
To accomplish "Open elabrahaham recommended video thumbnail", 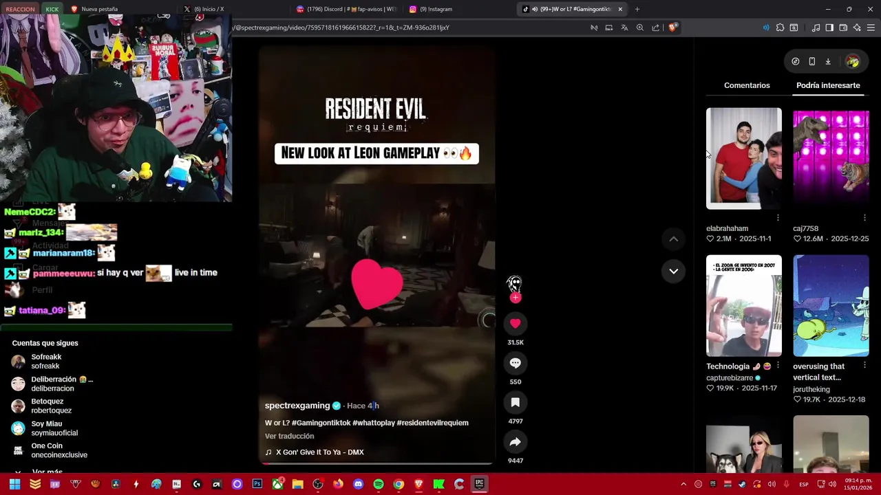I will 743,158.
